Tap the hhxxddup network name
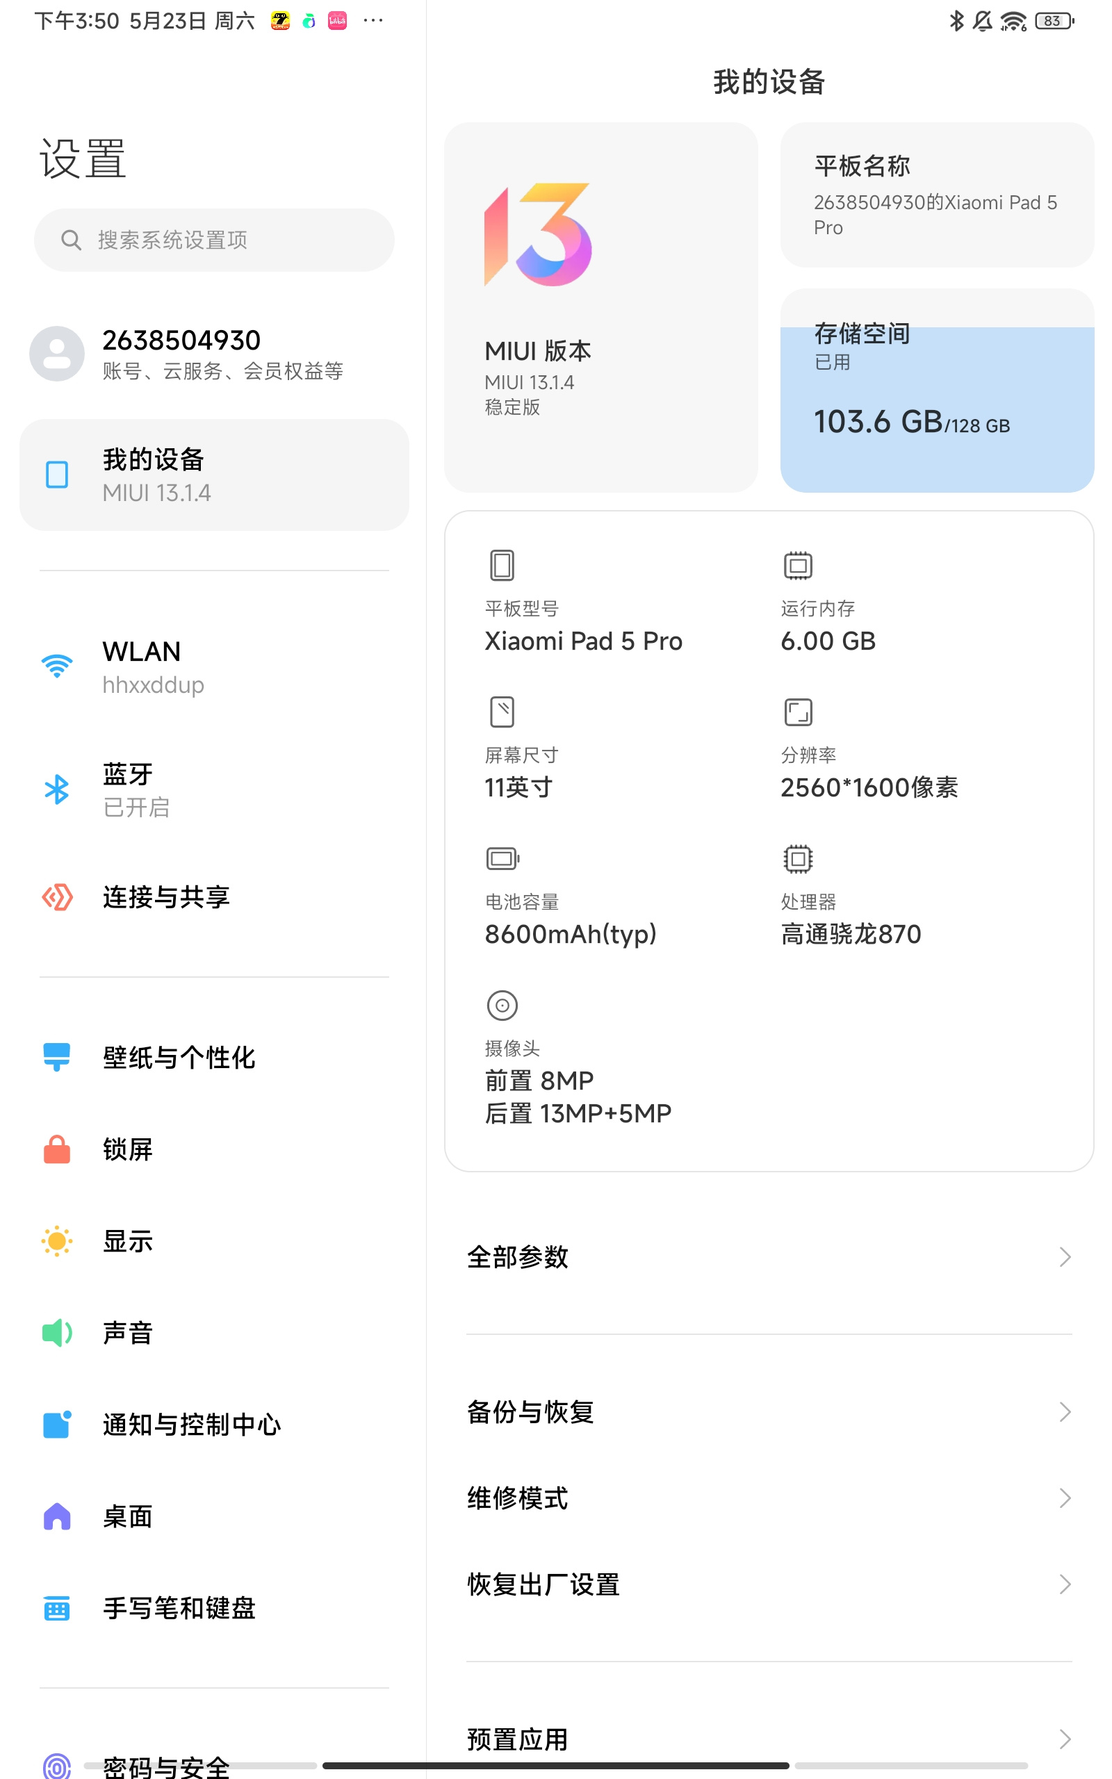 (153, 685)
